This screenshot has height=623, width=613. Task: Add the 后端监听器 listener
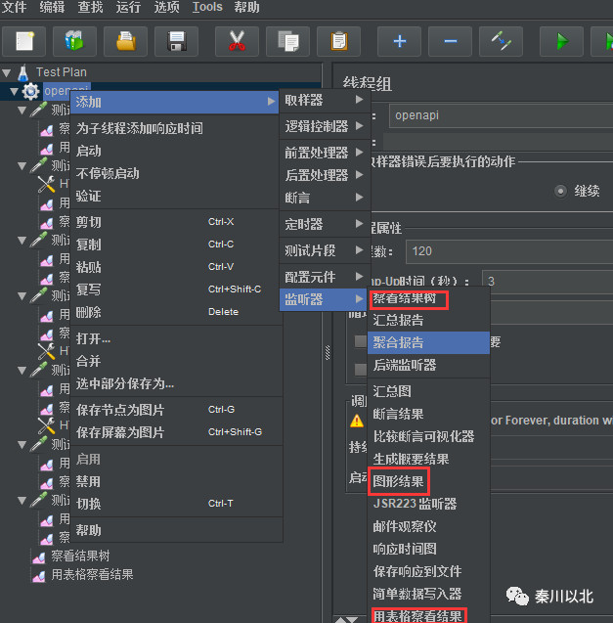pyautogui.click(x=428, y=365)
